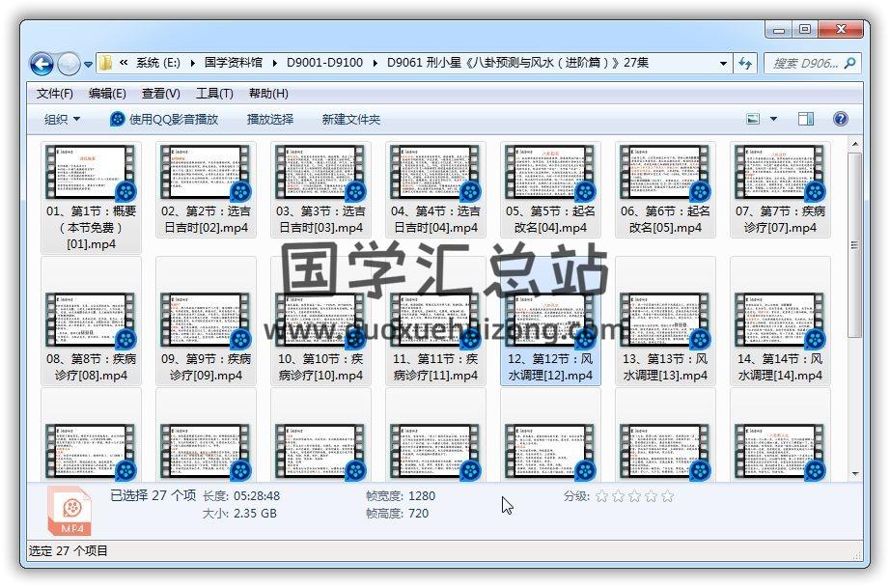This screenshot has width=890, height=588.
Task: Select video 03、第3节：选吉日吉时[03].mp4
Action: point(320,189)
